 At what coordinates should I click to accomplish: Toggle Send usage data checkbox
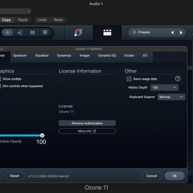coord(129,79)
